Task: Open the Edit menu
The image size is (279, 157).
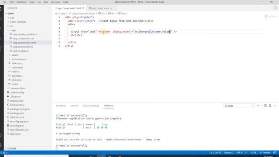Action: click(12, 2)
